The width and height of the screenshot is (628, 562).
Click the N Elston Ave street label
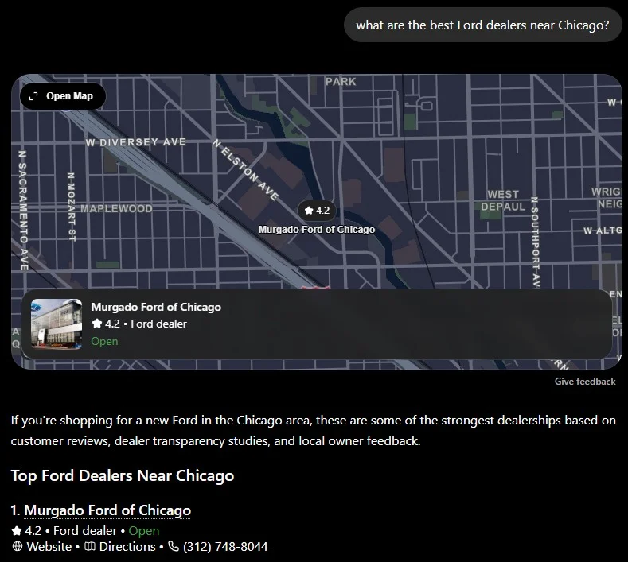coord(245,169)
